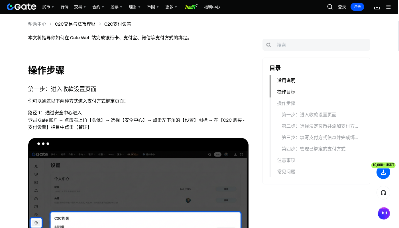Screen dimensions: 399x228
Task: Click the C2C支付设置 breadcrumb
Action: click(118, 24)
